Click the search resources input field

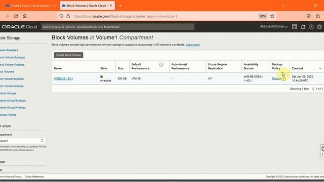tap(118, 27)
